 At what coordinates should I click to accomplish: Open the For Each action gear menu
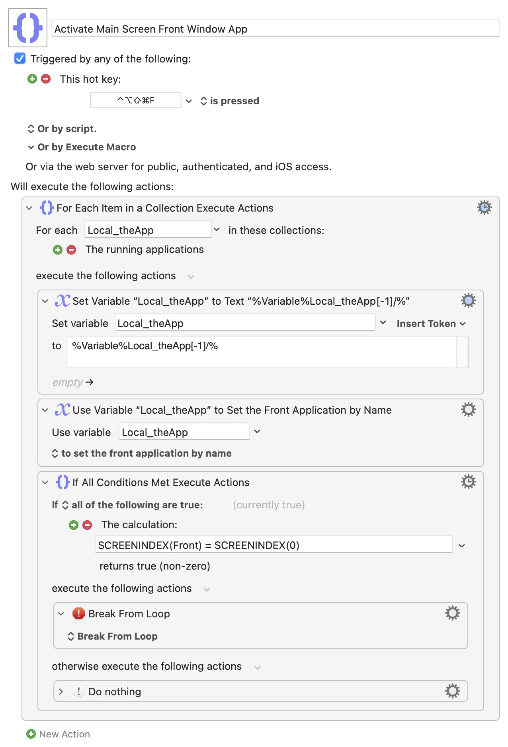pos(484,208)
